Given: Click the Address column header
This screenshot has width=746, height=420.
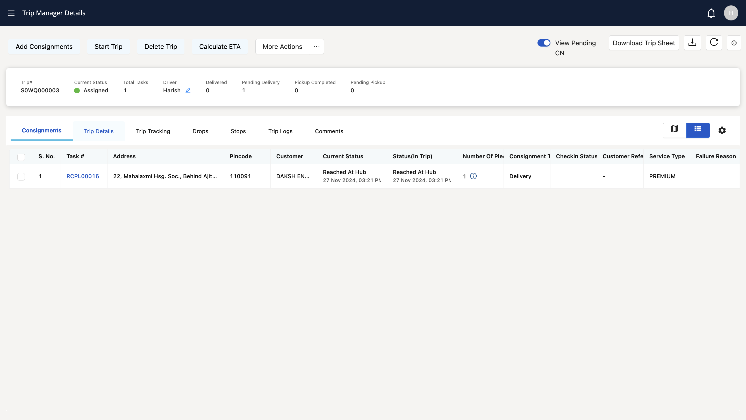Looking at the screenshot, I should pyautogui.click(x=165, y=156).
